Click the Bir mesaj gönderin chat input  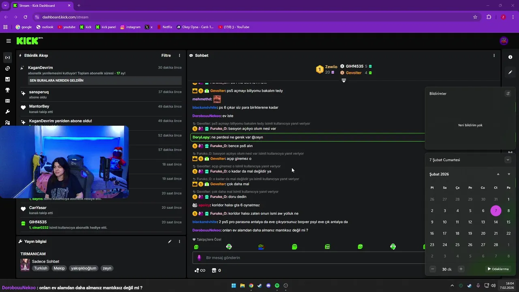(308, 258)
